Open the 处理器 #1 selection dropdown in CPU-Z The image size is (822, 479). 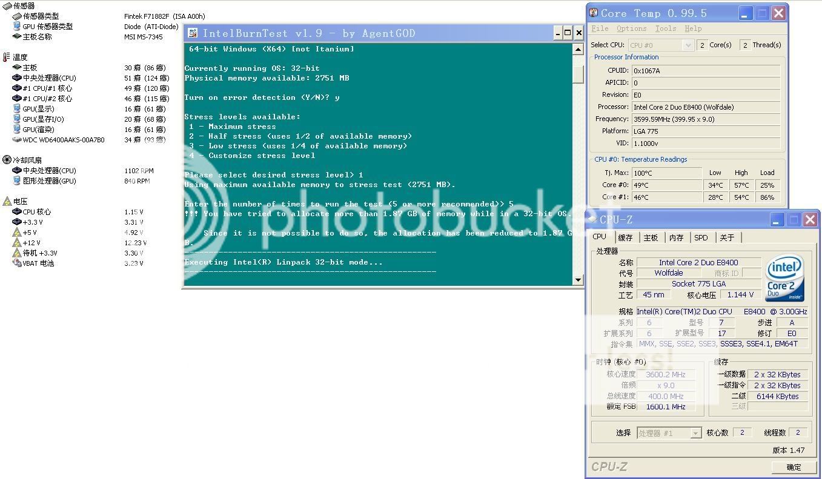696,433
